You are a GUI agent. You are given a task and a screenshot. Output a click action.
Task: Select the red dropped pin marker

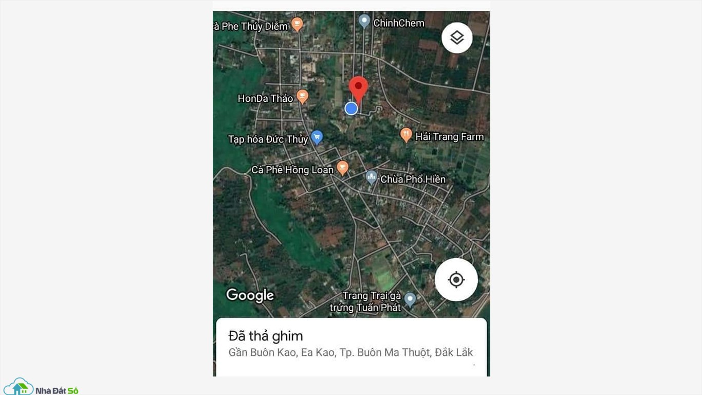point(358,89)
